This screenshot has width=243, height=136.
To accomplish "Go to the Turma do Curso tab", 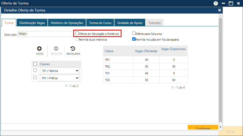I will 100,23.
